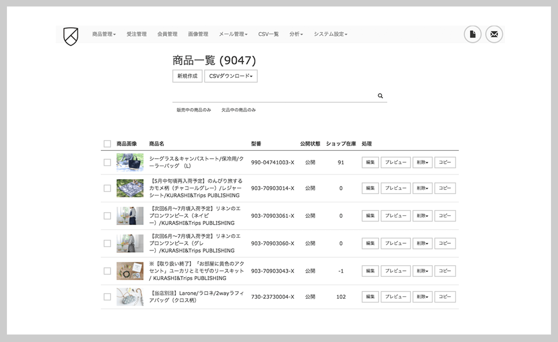Click the 新規作成 button
Viewport: 558px width, 342px height.
(x=187, y=76)
